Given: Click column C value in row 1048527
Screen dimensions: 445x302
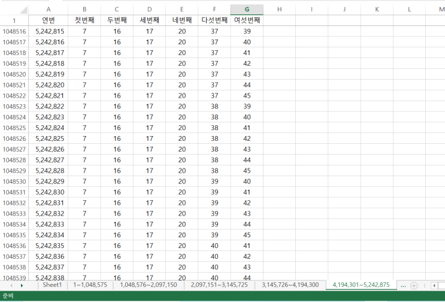Looking at the screenshot, I should pos(117,149).
